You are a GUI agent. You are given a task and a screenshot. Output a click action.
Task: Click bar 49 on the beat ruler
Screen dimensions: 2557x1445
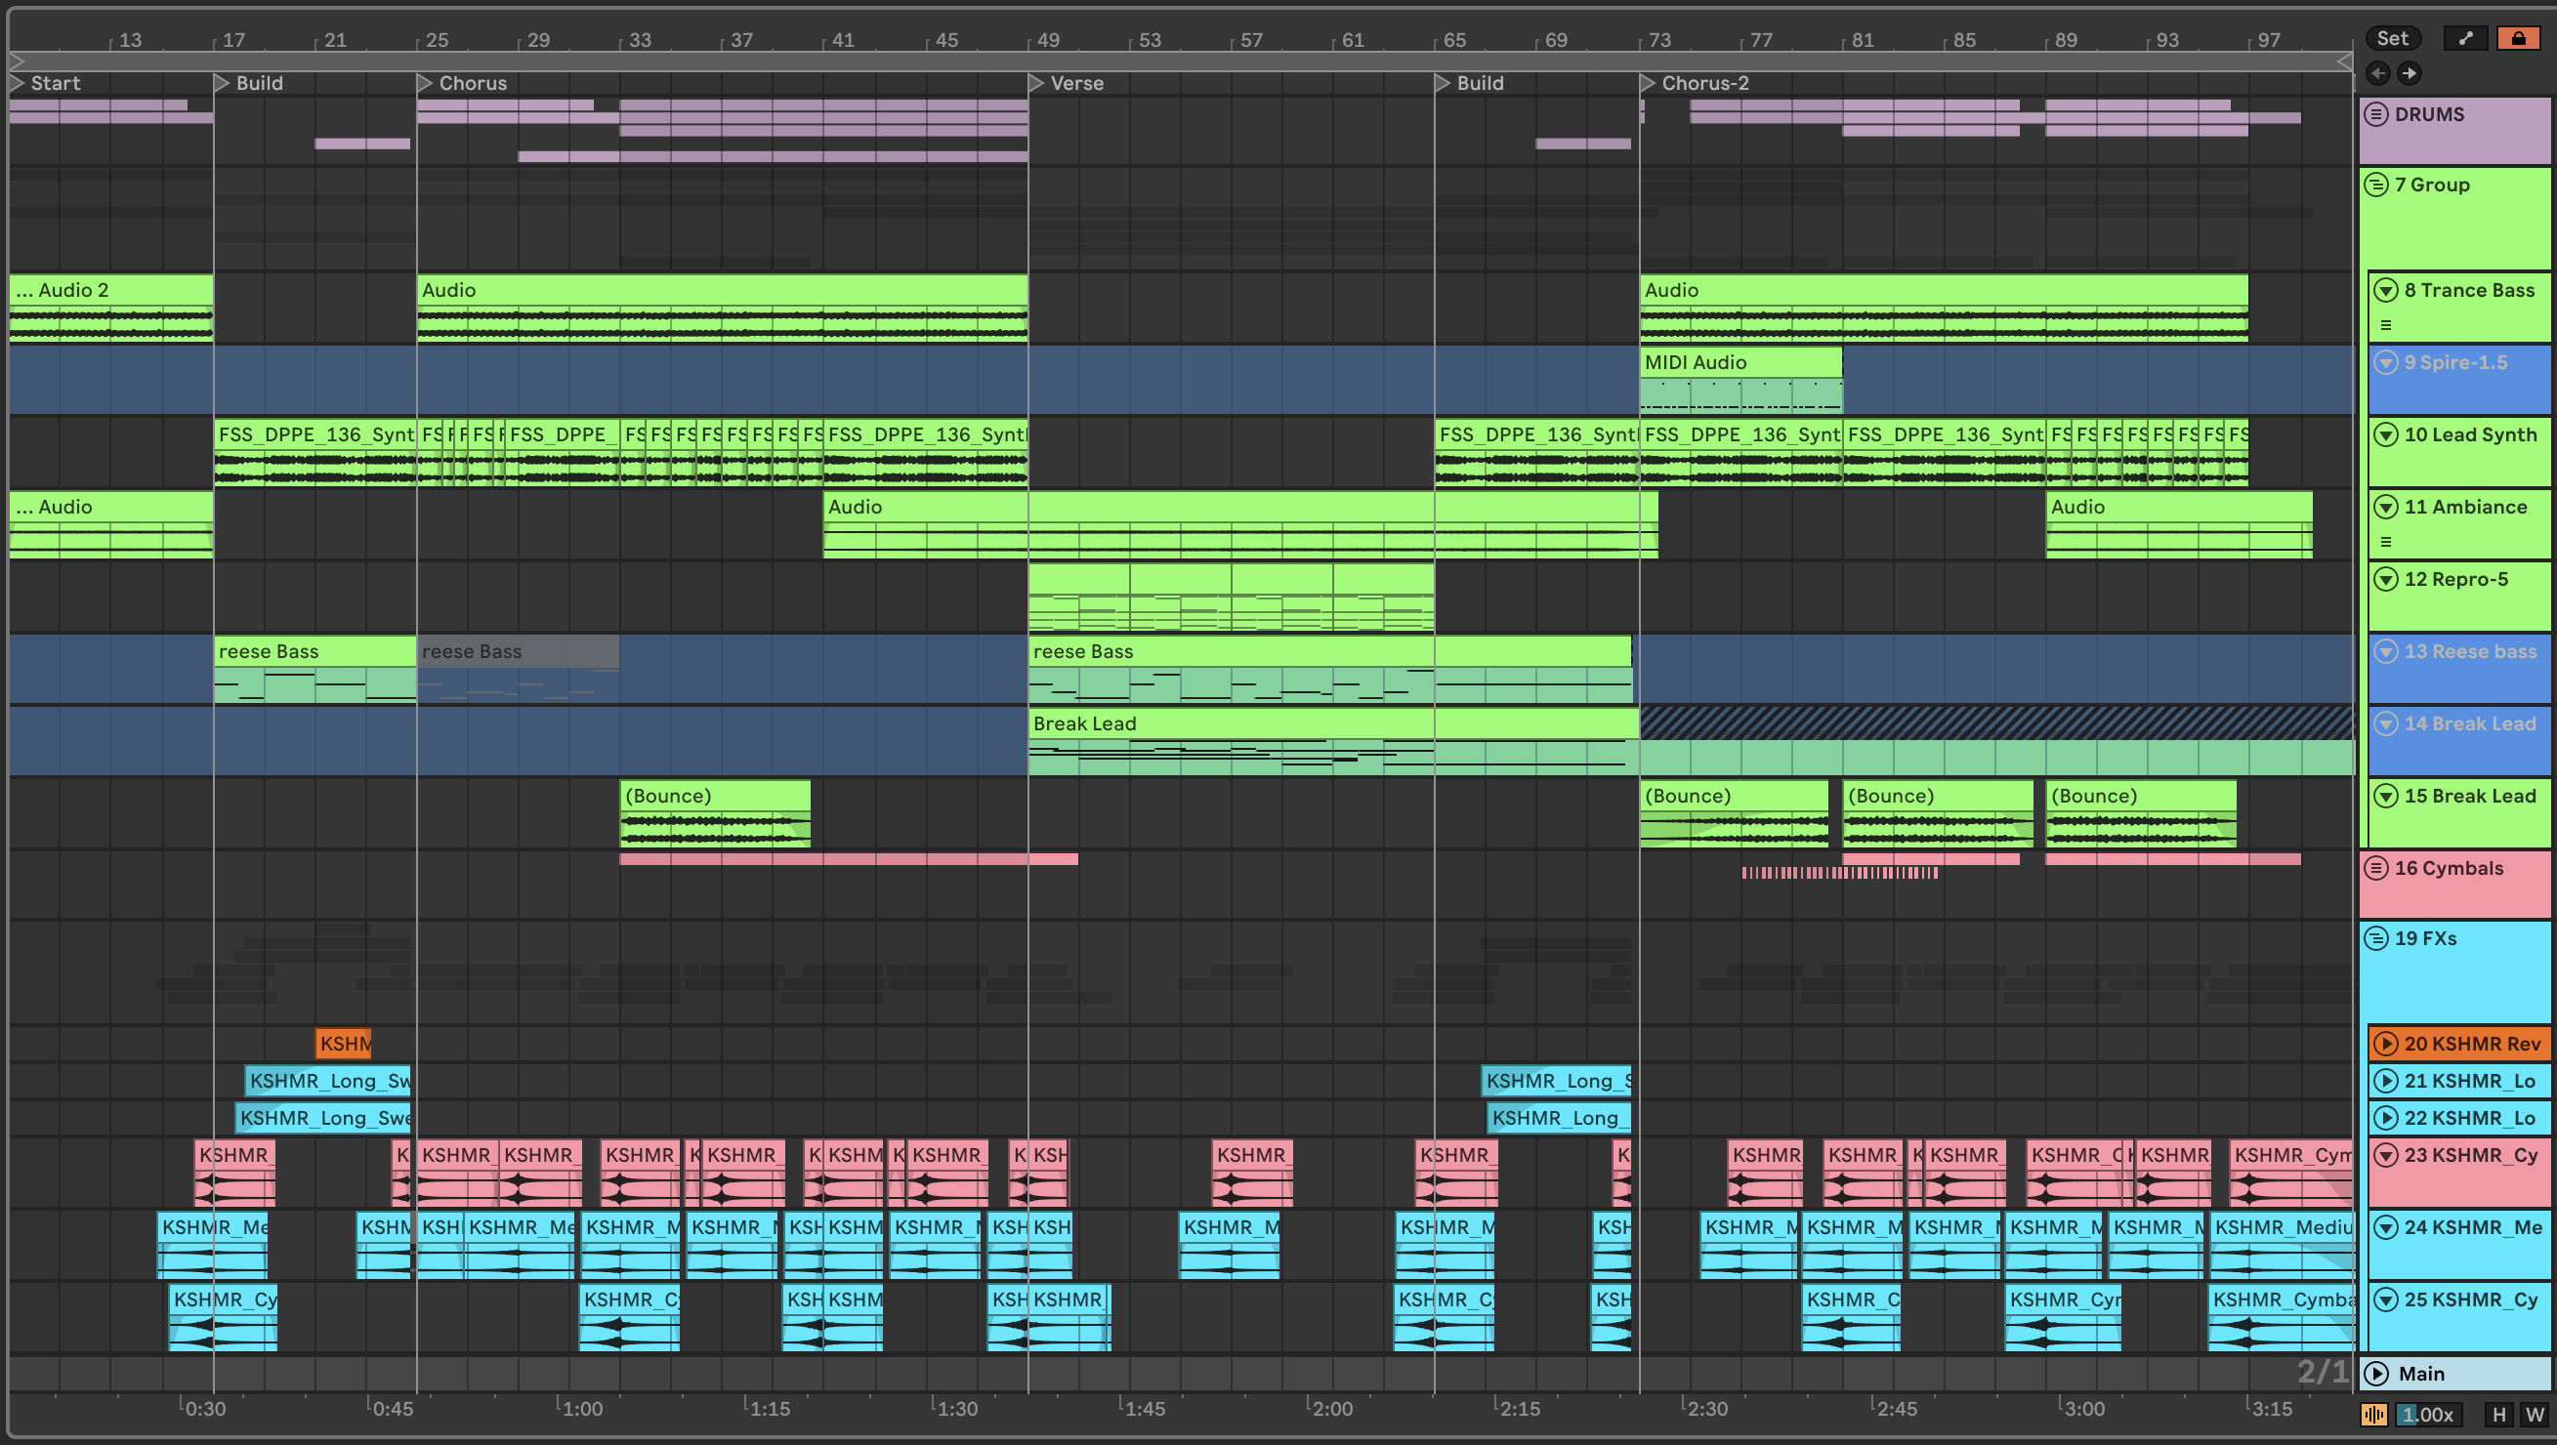tap(1047, 40)
